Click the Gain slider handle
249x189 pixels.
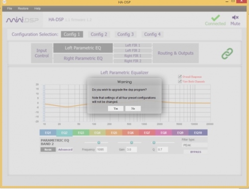(x=131, y=143)
